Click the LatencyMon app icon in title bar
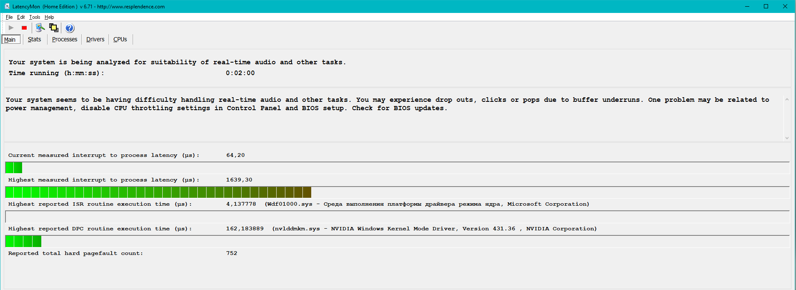The width and height of the screenshot is (796, 290). (x=7, y=6)
